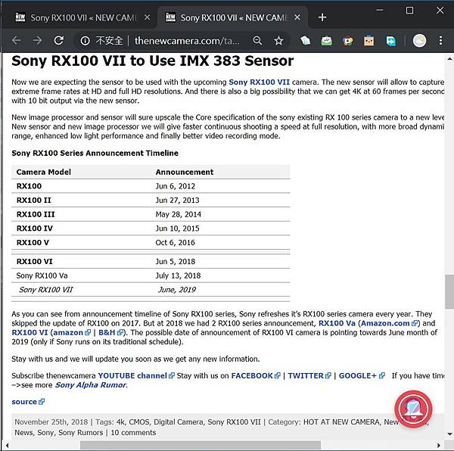Click the "RX100 IV" table cell
The image size is (454, 451).
35,229
